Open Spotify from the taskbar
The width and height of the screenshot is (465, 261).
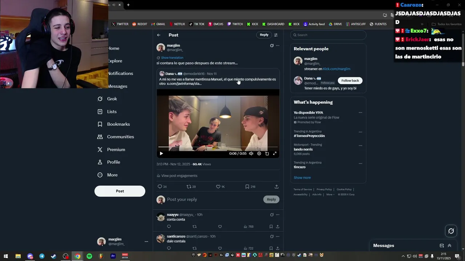pos(89,256)
